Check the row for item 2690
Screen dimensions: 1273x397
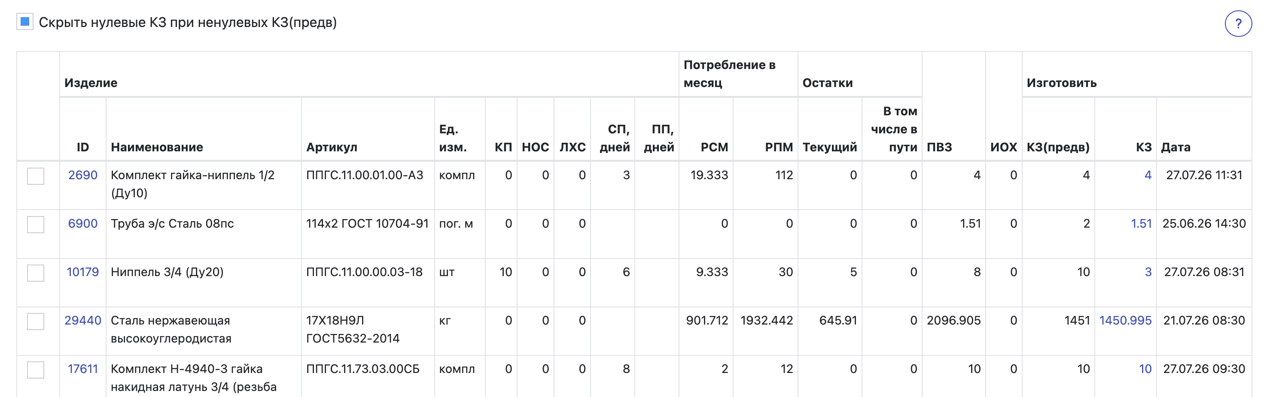36,176
